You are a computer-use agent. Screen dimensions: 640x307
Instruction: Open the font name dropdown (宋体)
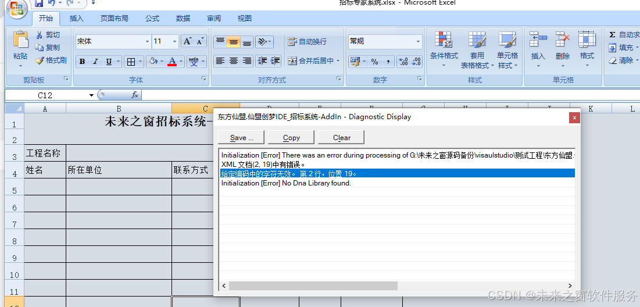tap(148, 41)
